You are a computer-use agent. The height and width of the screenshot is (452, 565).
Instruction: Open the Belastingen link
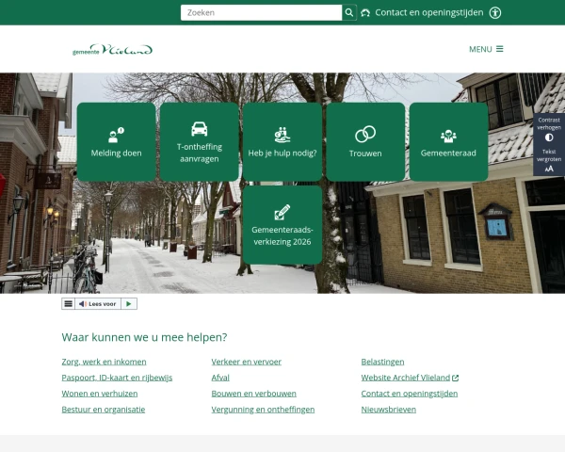(x=382, y=362)
